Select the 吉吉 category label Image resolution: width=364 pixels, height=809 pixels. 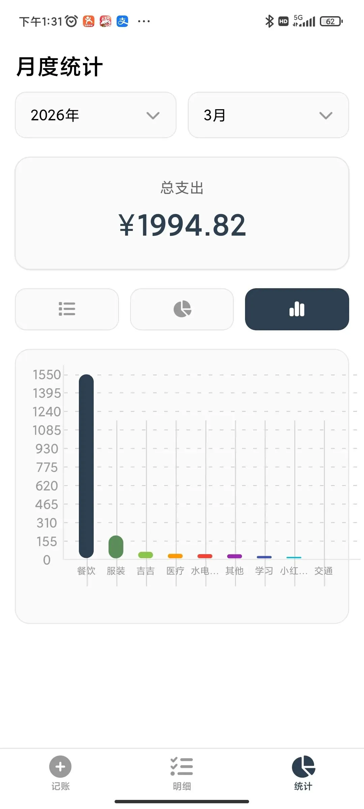[146, 571]
